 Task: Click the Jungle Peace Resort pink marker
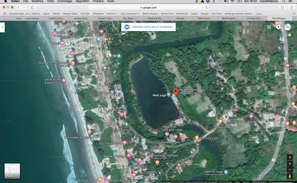tap(251, 116)
